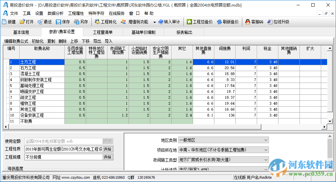Open the 在线服务 menu
Screen dimensions: 336x182
click(x=117, y=13)
